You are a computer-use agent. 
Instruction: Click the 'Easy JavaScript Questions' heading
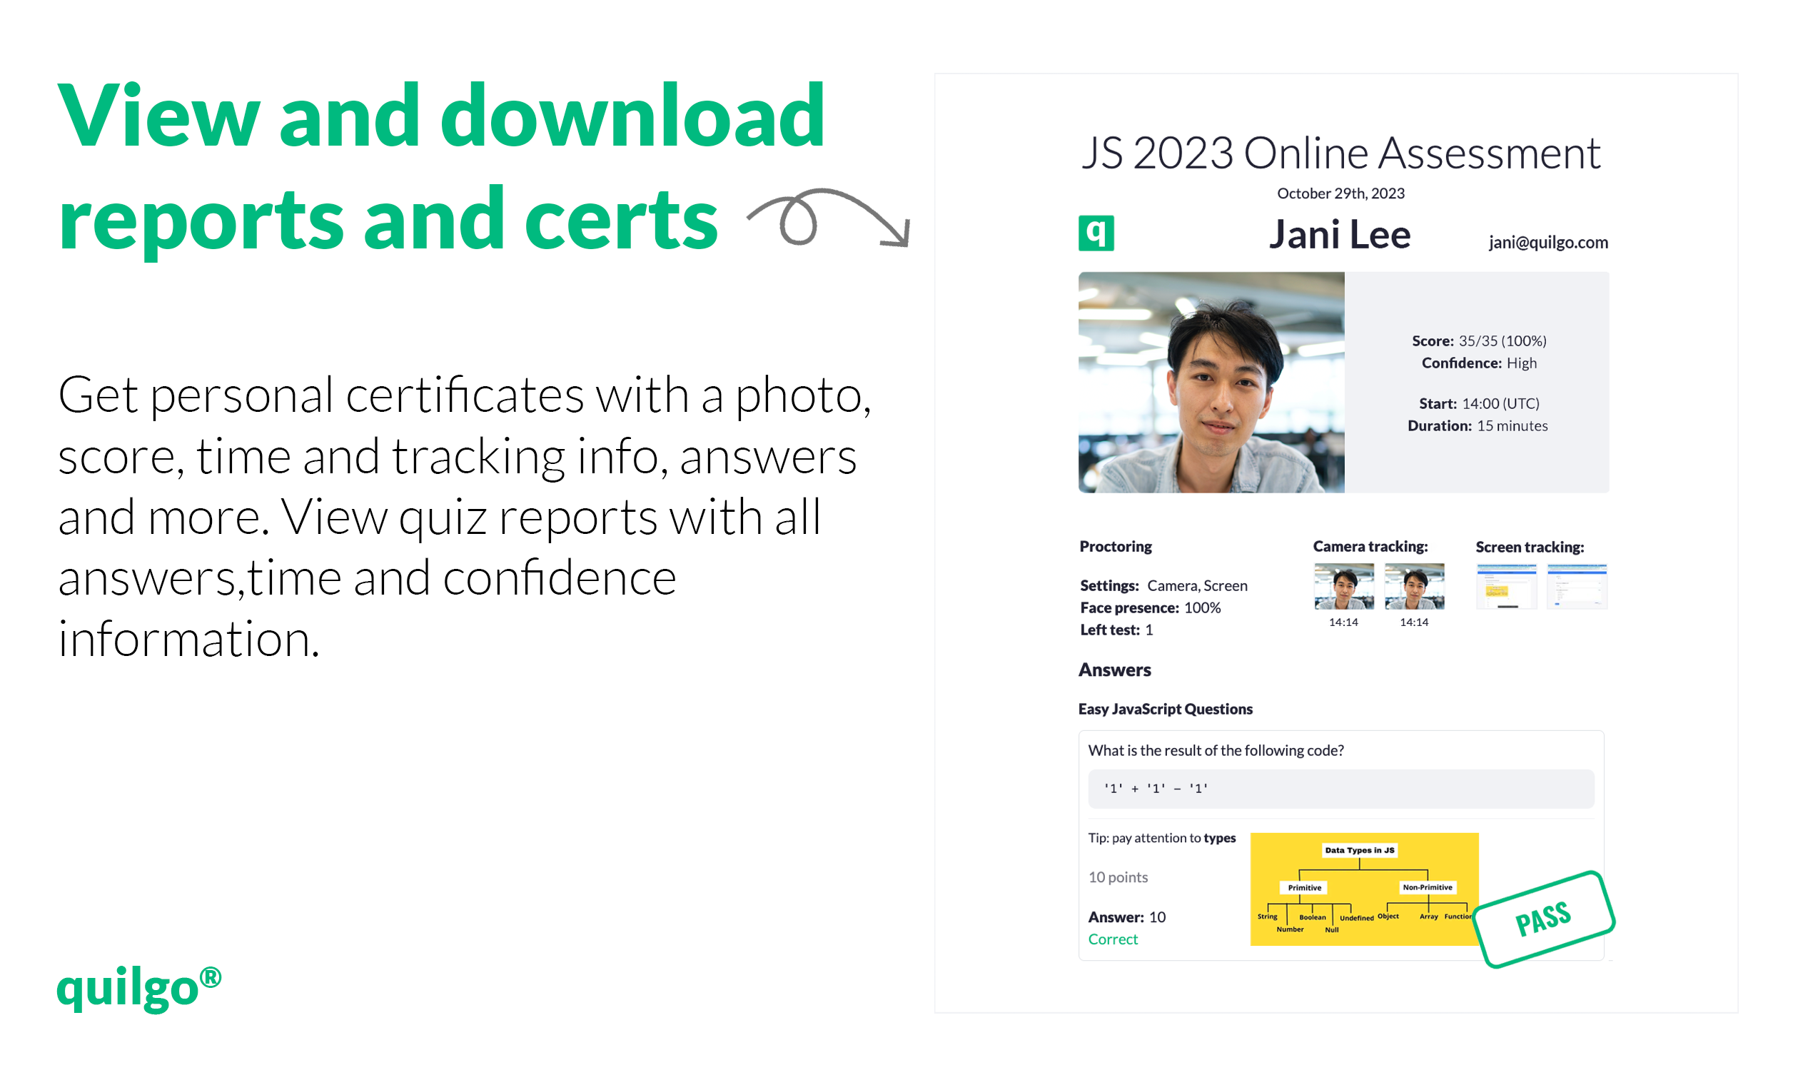coord(1166,710)
